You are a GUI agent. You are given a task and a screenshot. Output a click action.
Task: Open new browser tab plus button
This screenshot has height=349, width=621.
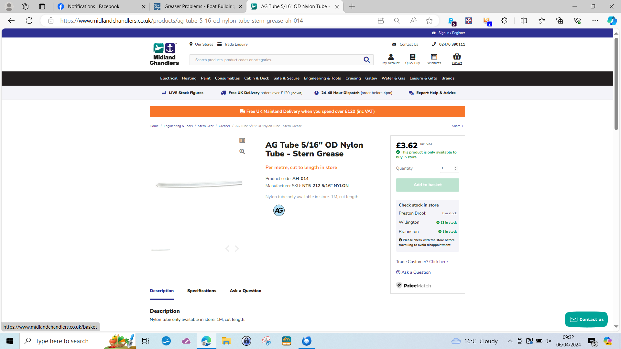(x=352, y=6)
